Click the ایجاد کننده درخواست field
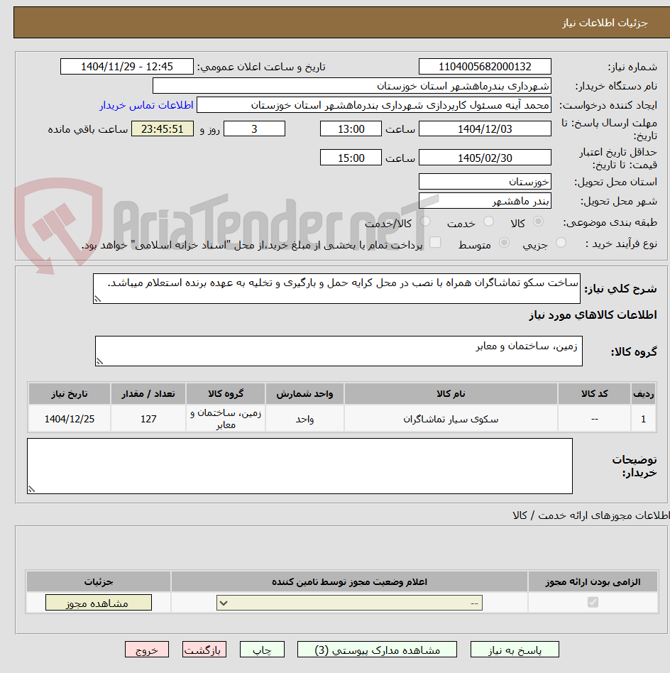This screenshot has height=673, width=670. pyautogui.click(x=374, y=105)
